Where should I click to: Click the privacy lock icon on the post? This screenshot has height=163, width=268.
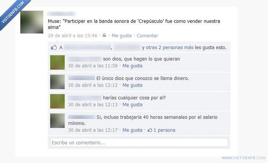tap(104, 35)
